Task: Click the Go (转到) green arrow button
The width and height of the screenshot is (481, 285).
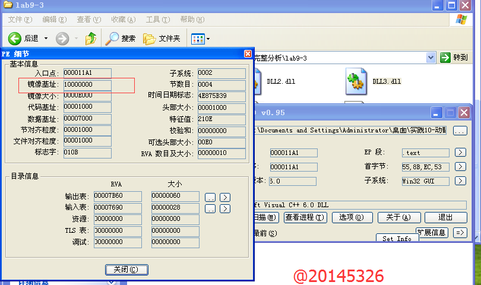Action: 454,58
